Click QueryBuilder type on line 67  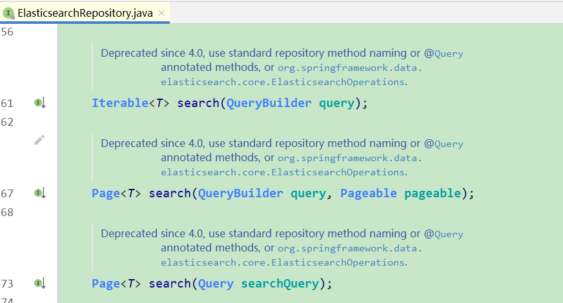point(241,193)
